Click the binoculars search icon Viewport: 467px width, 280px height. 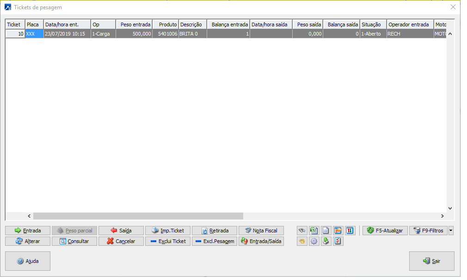click(302, 231)
